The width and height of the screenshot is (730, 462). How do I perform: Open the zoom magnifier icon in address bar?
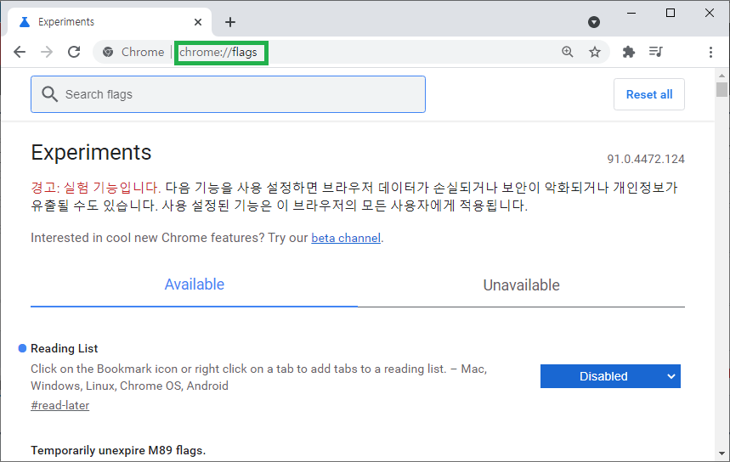pos(567,52)
